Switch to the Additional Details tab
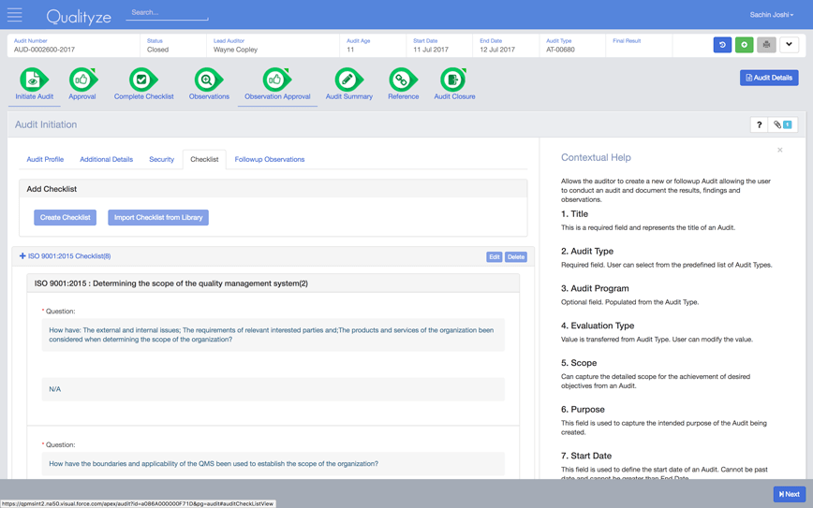The width and height of the screenshot is (813, 508). pyautogui.click(x=106, y=159)
